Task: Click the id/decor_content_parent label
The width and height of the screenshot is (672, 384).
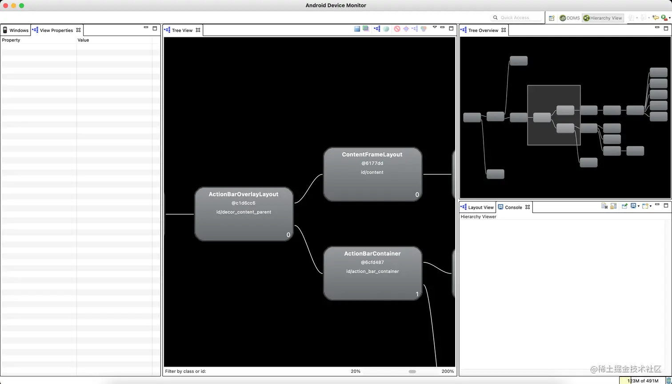Action: (244, 212)
